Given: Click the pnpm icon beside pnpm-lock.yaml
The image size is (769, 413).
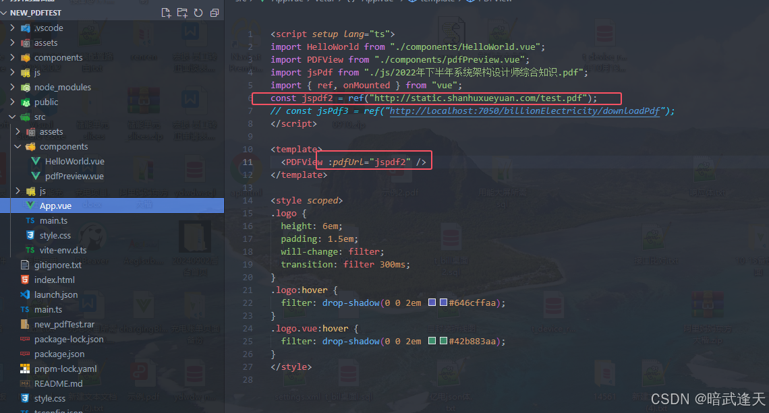Looking at the screenshot, I should (24, 369).
